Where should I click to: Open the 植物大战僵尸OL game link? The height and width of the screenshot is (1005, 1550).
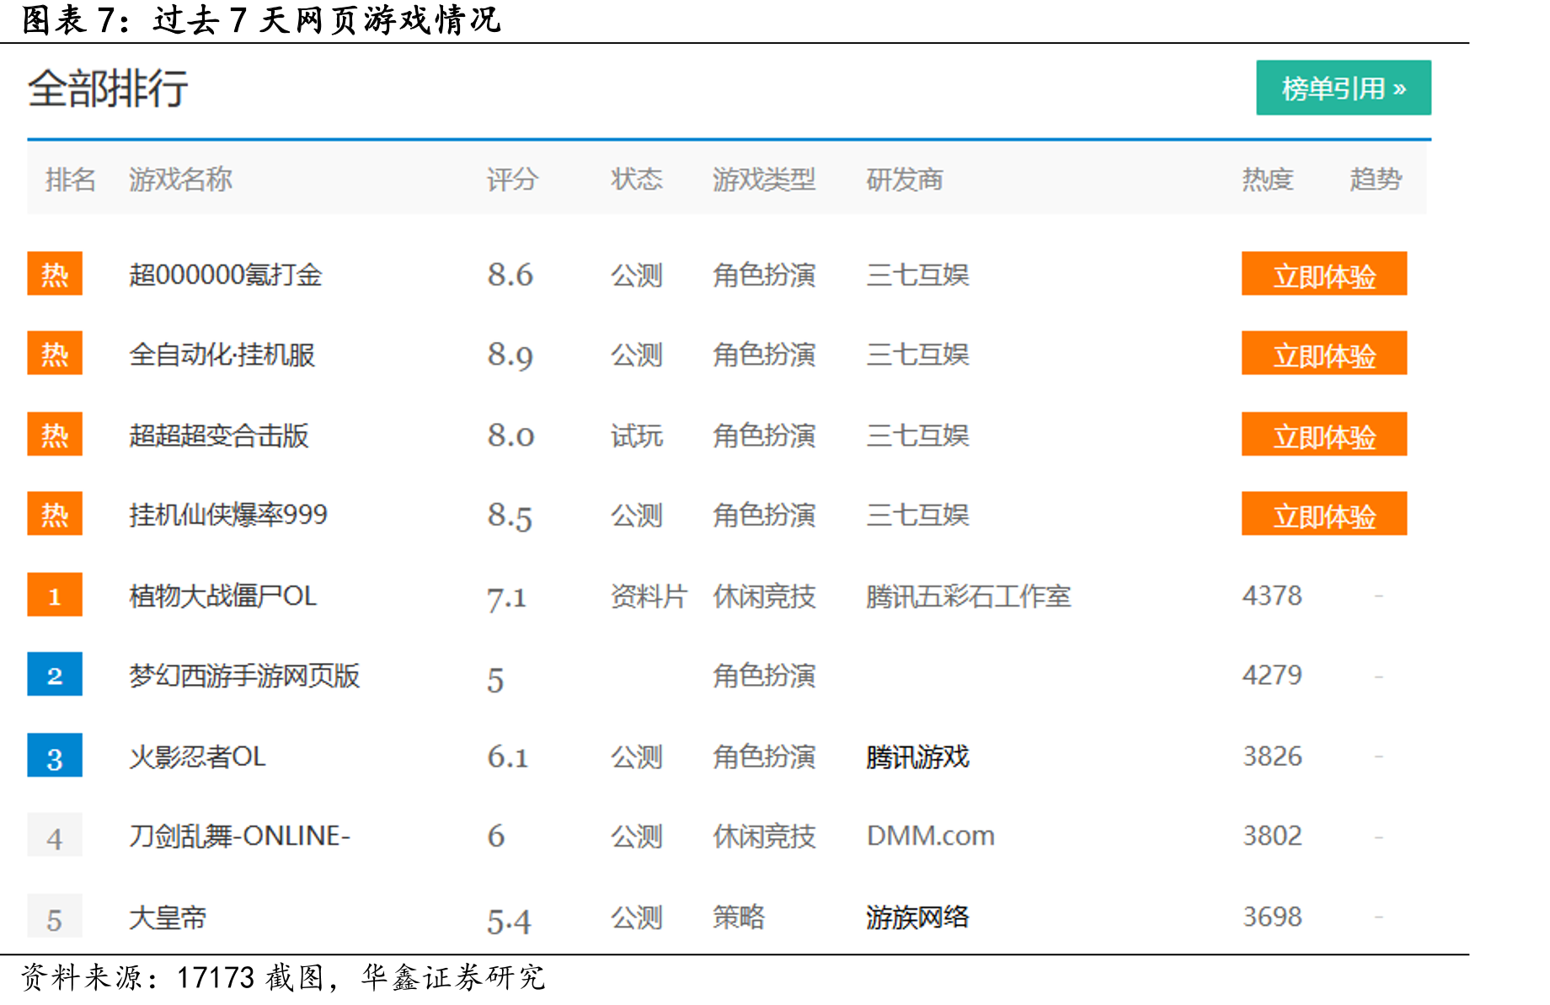pos(222,596)
